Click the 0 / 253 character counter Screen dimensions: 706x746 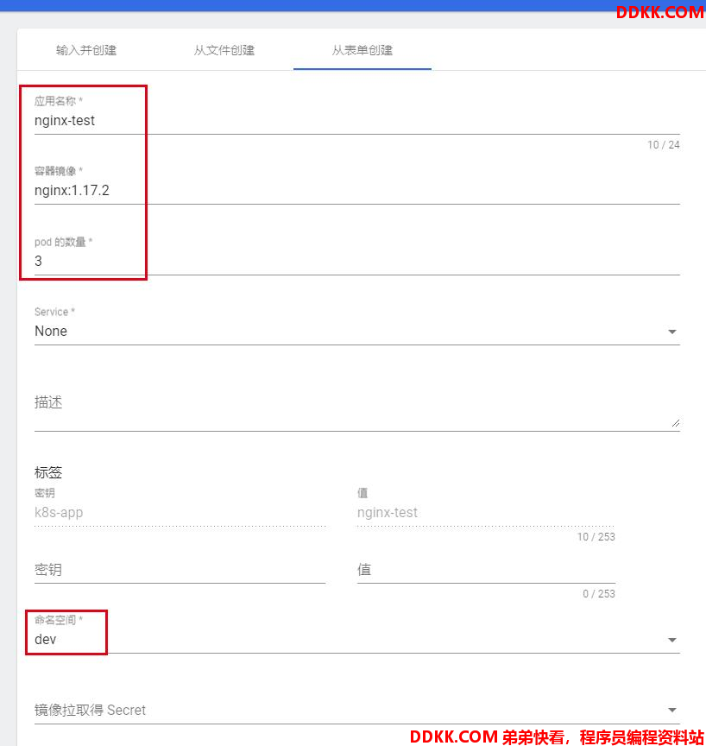(x=599, y=594)
